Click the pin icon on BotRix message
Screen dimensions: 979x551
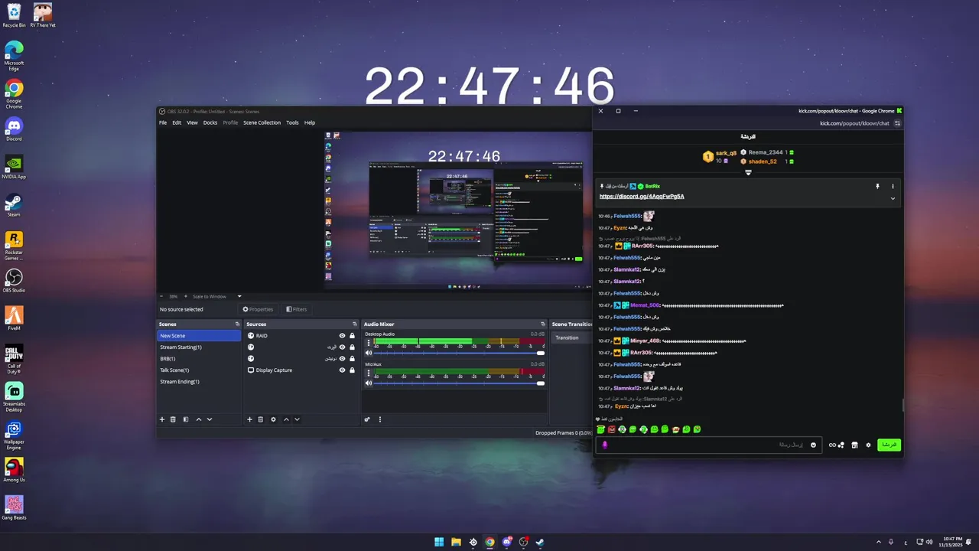coord(877,186)
